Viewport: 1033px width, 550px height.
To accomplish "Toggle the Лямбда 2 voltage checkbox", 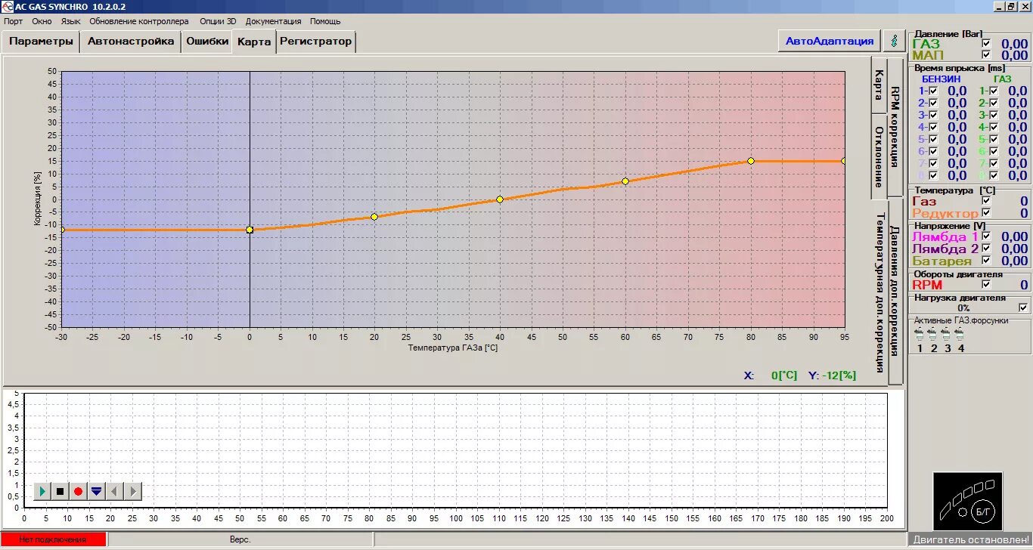I will [x=985, y=249].
